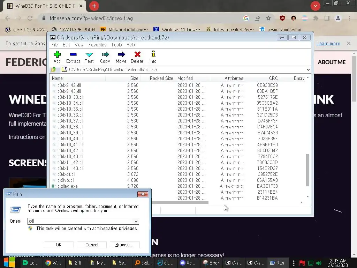Select the Copy toolbar icon
Viewport: 357px width, 268px height.
pos(105,57)
